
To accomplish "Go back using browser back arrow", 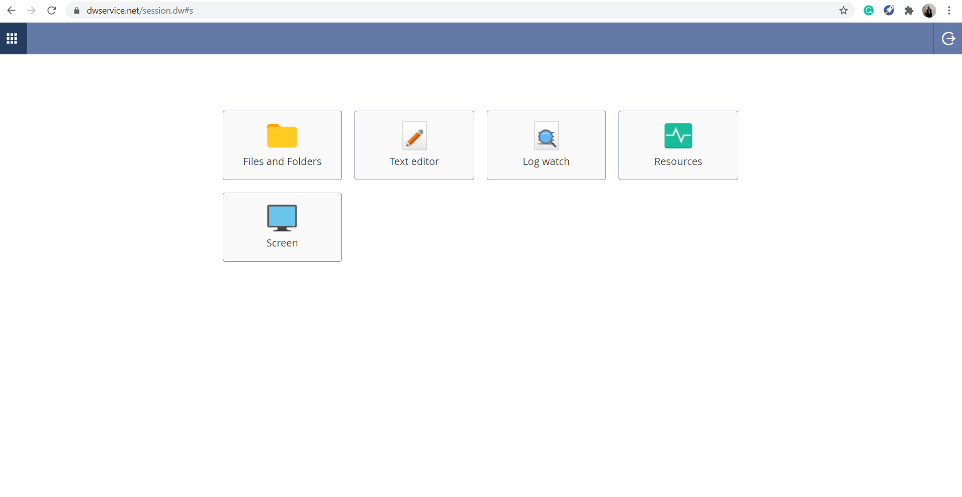I will [11, 11].
